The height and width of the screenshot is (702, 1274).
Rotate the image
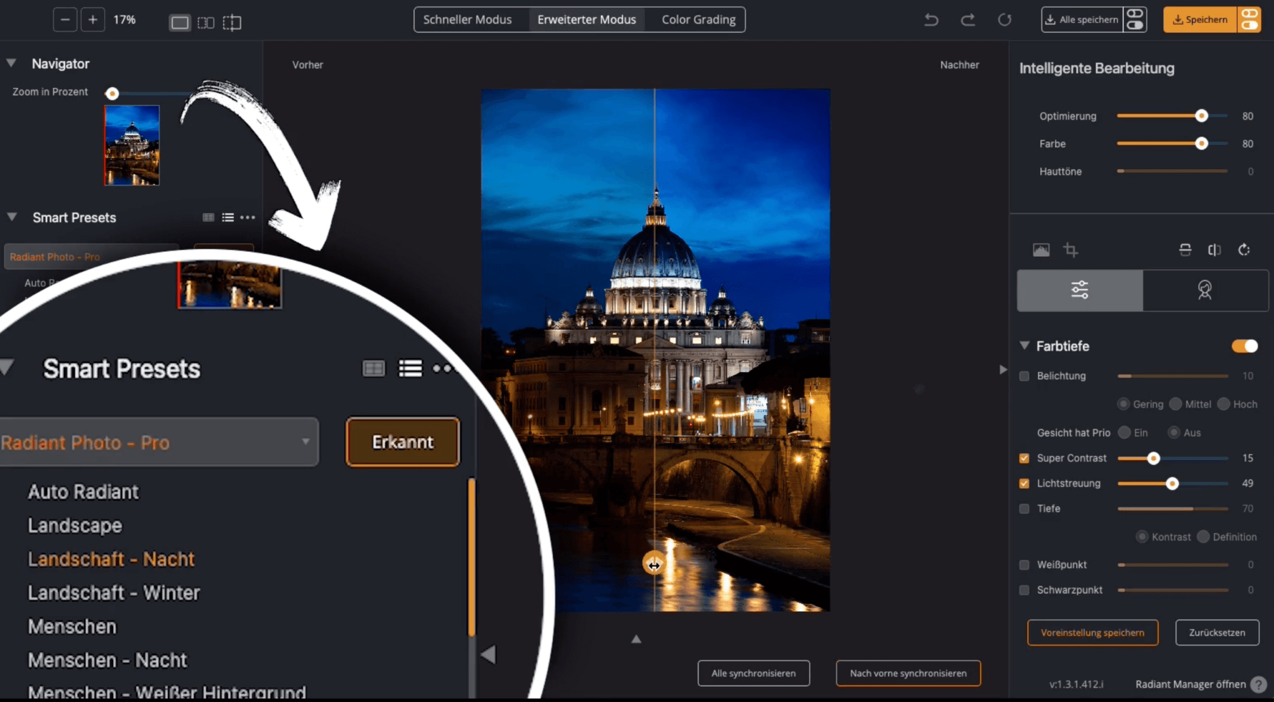pyautogui.click(x=1244, y=249)
